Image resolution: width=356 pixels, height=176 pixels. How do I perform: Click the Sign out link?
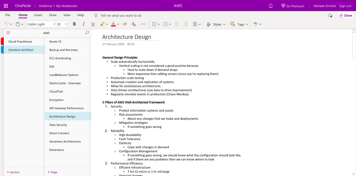345,6
